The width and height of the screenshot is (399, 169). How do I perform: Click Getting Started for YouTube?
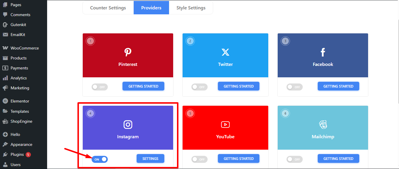pyautogui.click(x=239, y=158)
